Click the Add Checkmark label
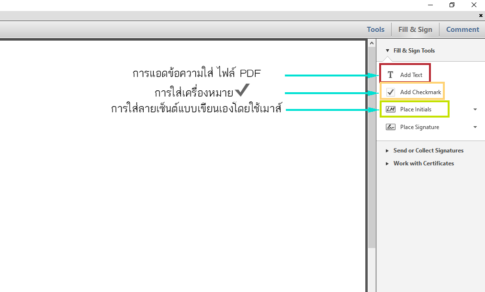485x292 pixels. (420, 92)
